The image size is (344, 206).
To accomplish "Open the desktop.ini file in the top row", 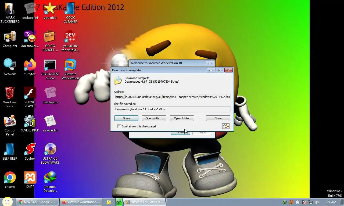I will (30, 11).
